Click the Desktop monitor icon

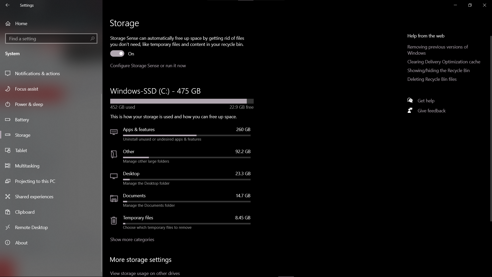click(x=114, y=176)
